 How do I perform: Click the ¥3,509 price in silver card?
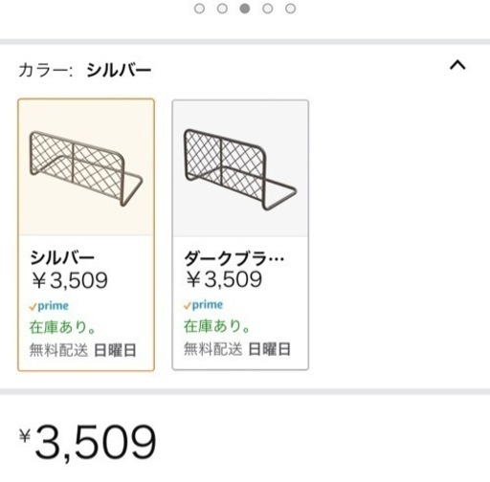click(70, 280)
